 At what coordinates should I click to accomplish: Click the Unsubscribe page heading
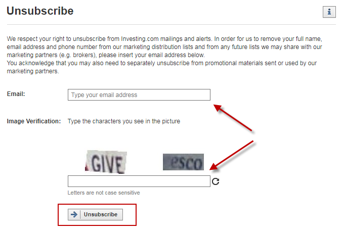(40, 11)
